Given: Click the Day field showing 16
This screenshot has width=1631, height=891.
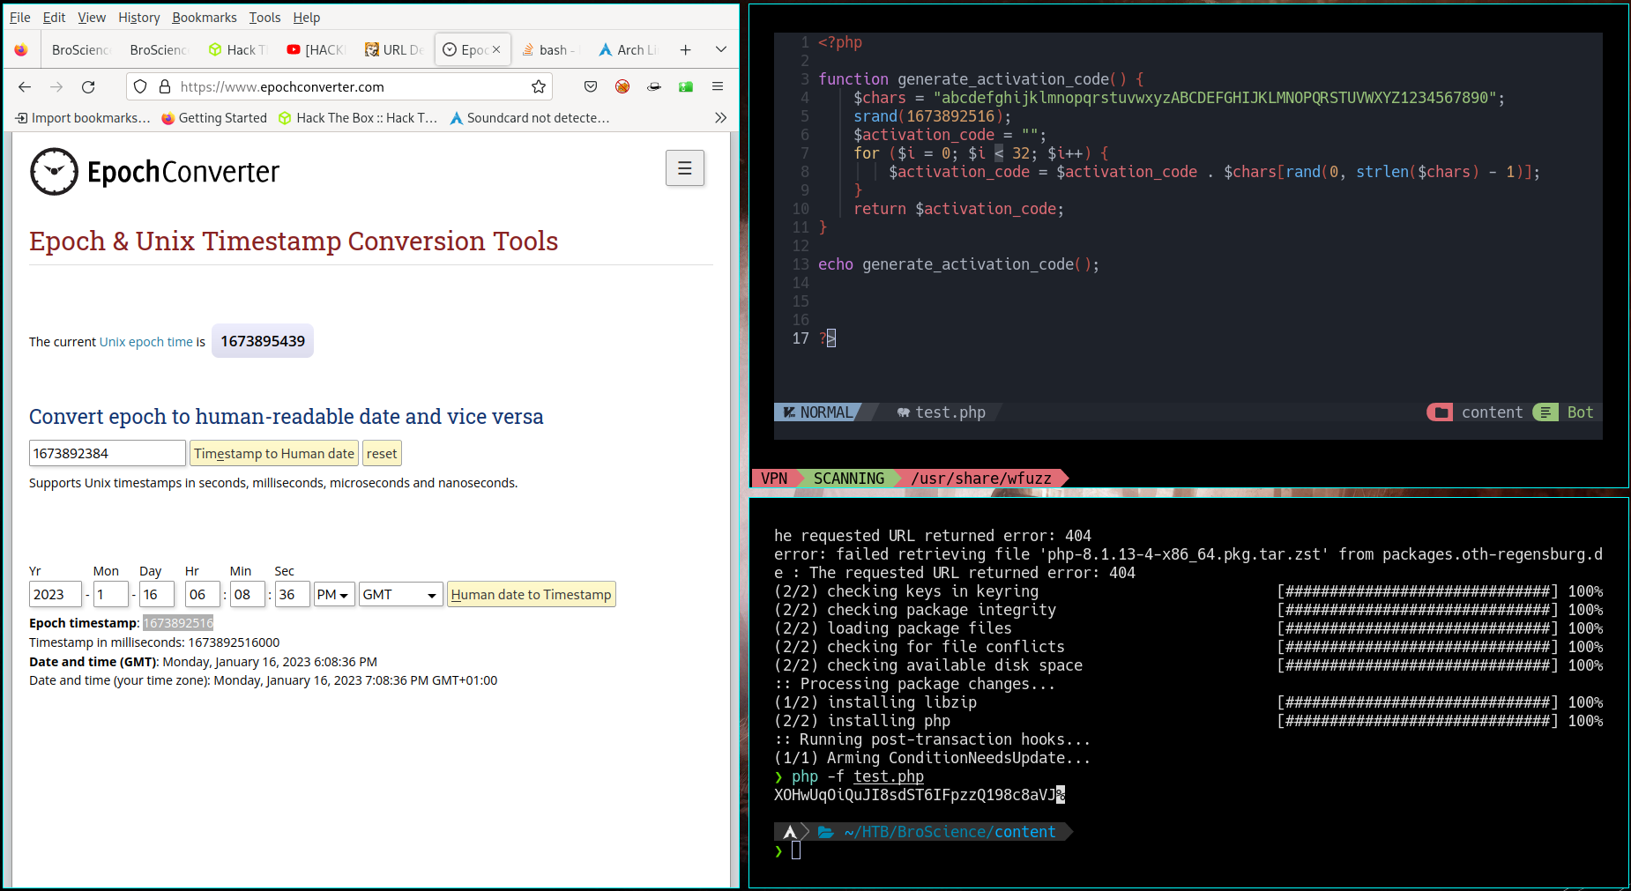Looking at the screenshot, I should [x=157, y=595].
